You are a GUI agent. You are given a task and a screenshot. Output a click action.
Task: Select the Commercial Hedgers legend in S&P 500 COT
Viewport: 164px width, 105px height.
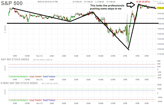18,77
